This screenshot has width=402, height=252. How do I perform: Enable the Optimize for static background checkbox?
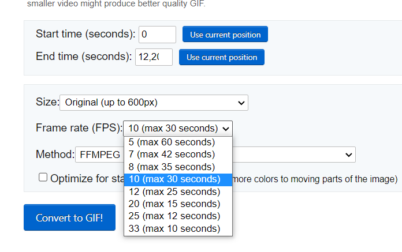click(x=43, y=178)
